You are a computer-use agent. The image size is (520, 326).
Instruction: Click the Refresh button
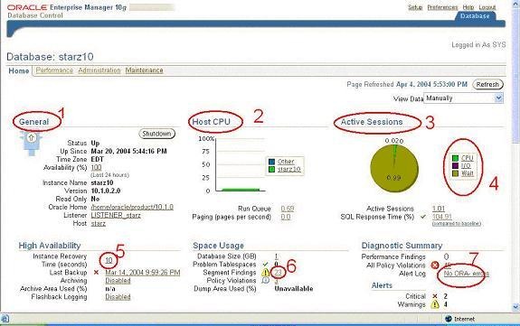tap(487, 85)
